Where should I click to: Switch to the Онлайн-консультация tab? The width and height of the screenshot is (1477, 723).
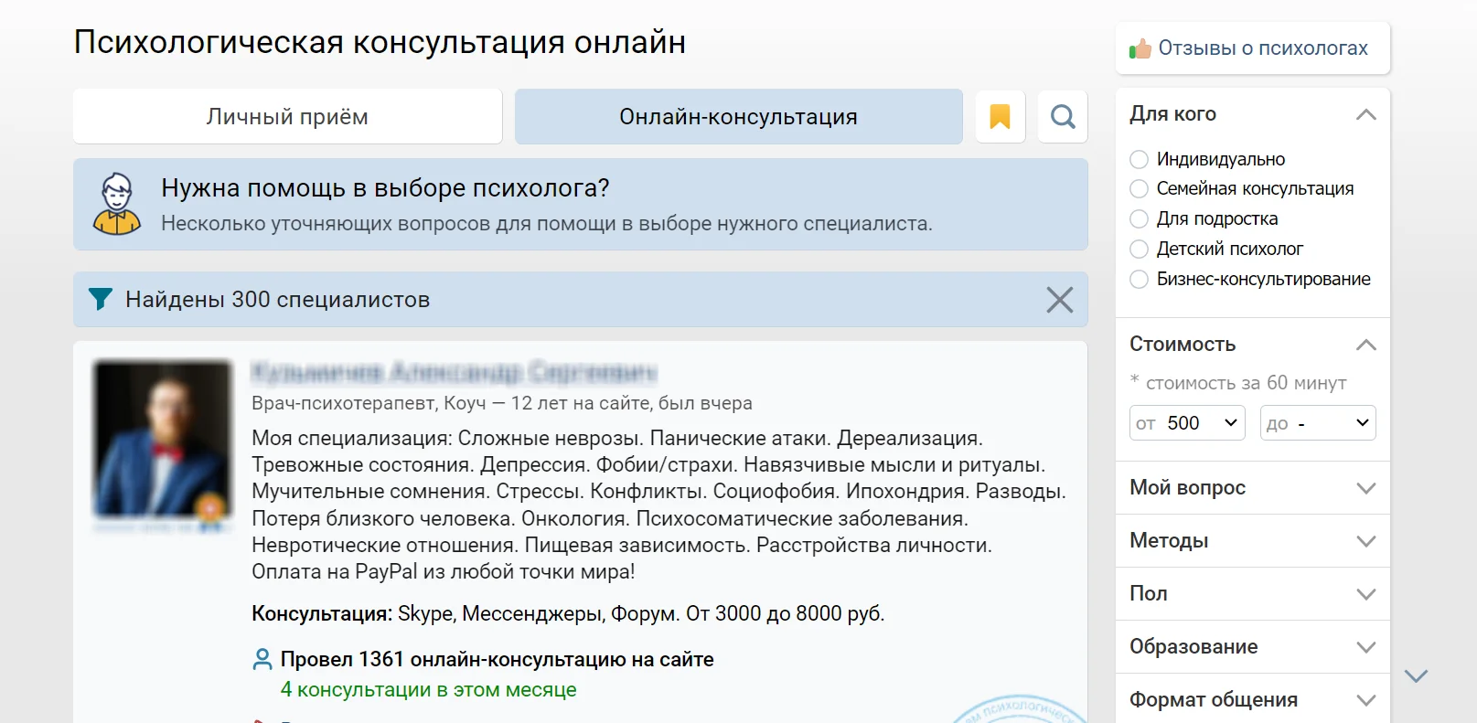tap(739, 117)
